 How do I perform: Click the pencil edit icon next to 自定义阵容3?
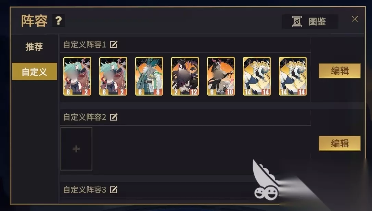(x=114, y=190)
